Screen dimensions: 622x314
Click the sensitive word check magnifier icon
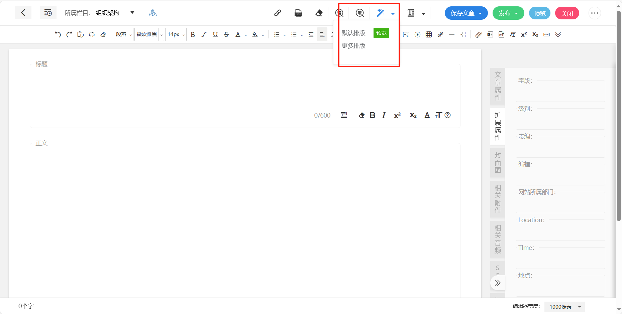360,13
